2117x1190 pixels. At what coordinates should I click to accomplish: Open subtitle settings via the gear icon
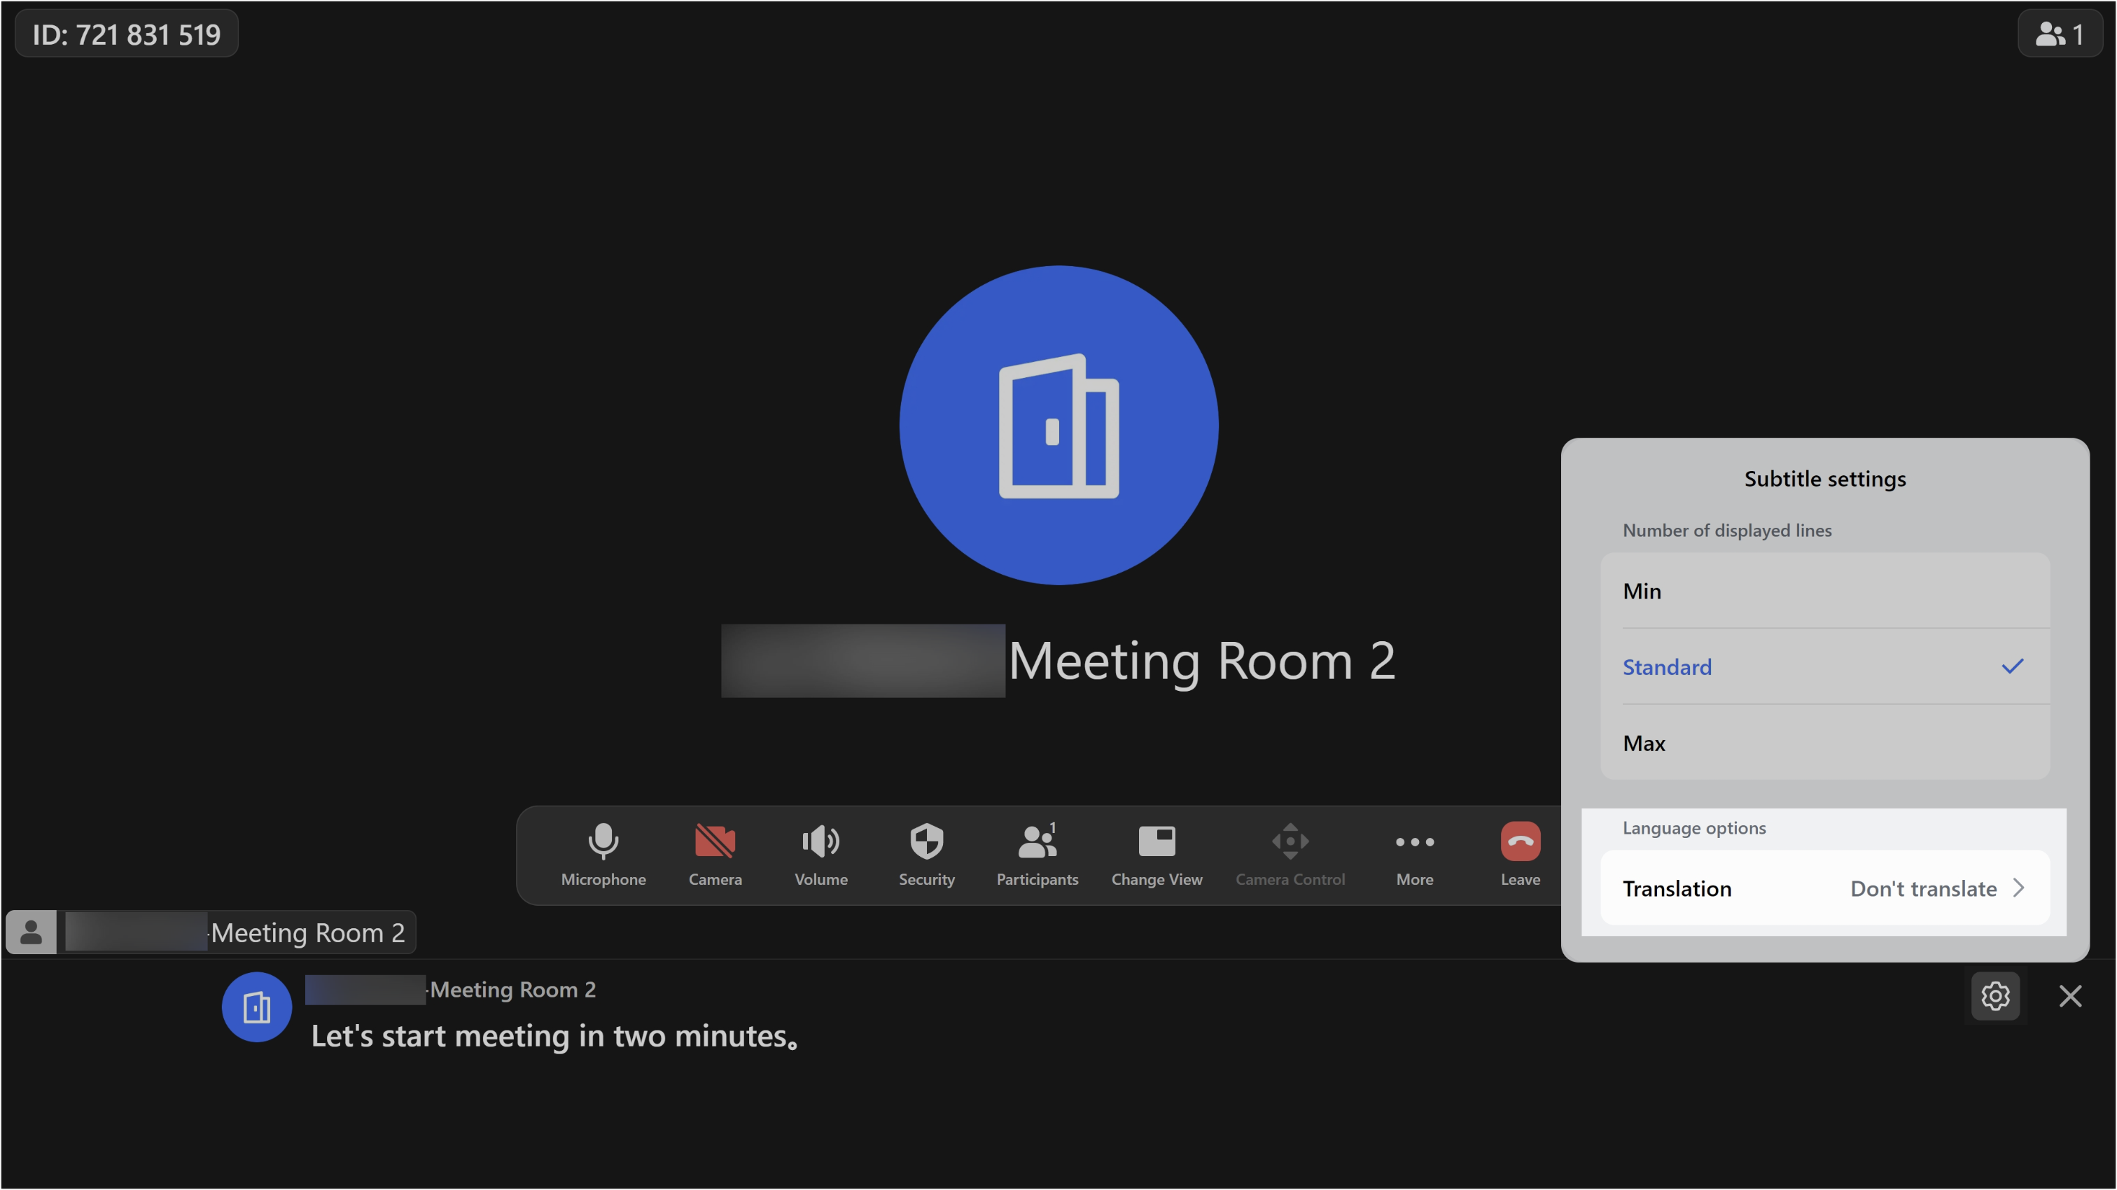(x=1995, y=996)
